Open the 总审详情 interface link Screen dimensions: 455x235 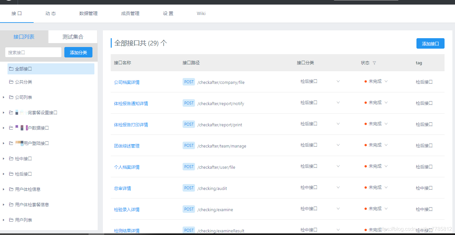point(122,188)
